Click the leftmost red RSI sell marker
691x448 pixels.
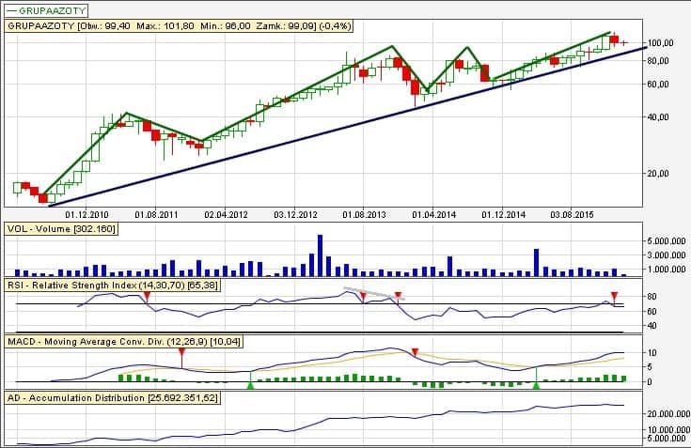tap(147, 297)
